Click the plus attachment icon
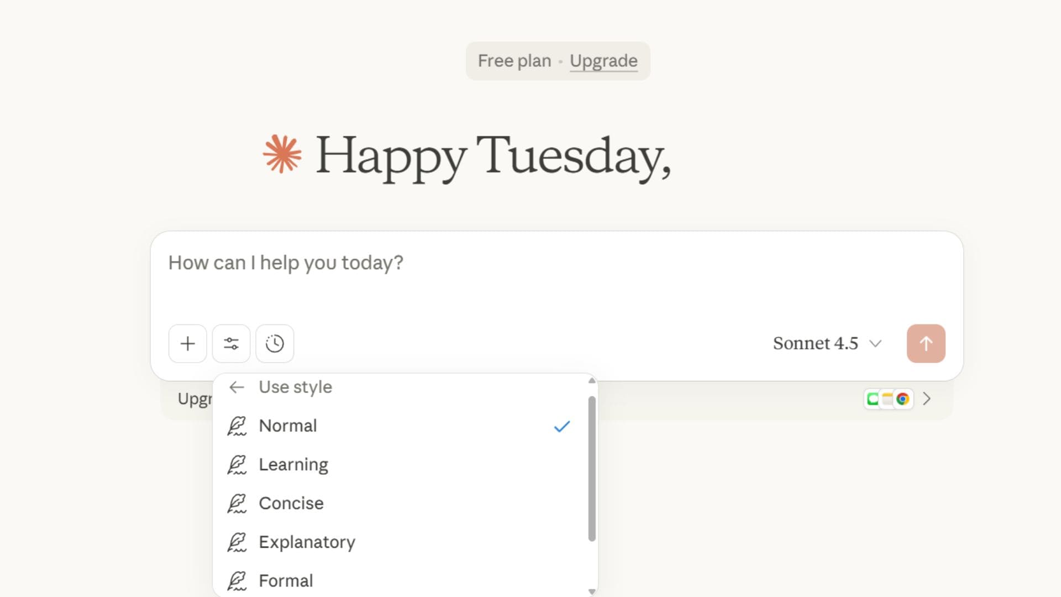Viewport: 1061px width, 597px height. (x=187, y=343)
